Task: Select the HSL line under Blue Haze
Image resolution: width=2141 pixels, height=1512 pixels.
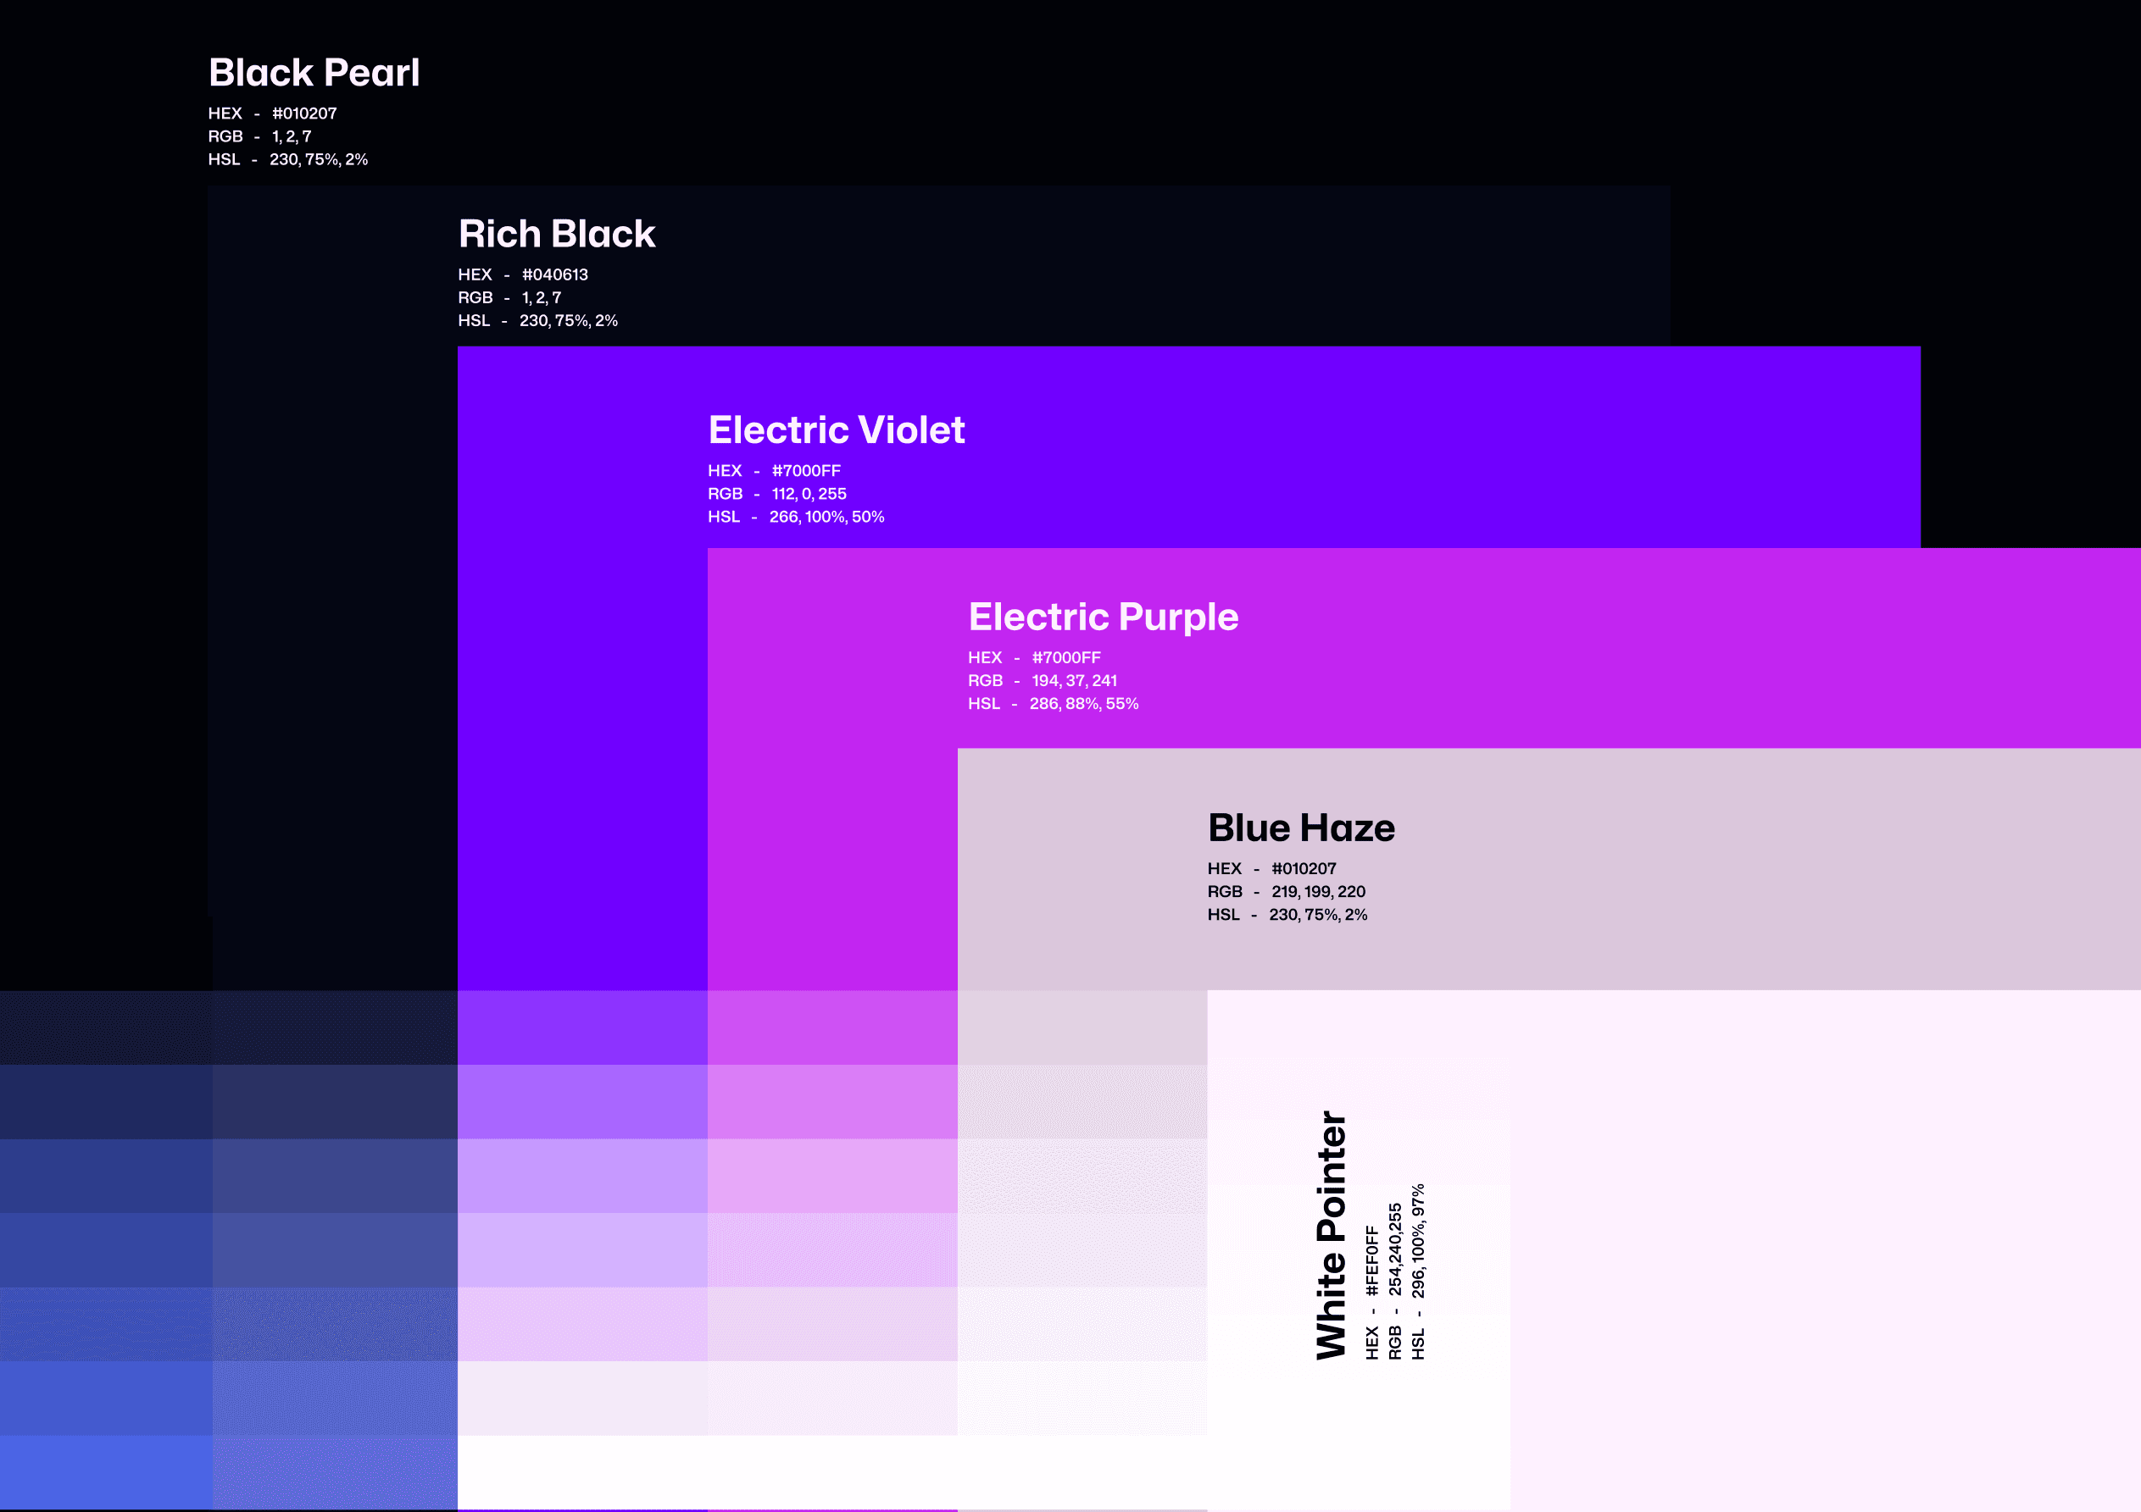Action: coord(1287,916)
